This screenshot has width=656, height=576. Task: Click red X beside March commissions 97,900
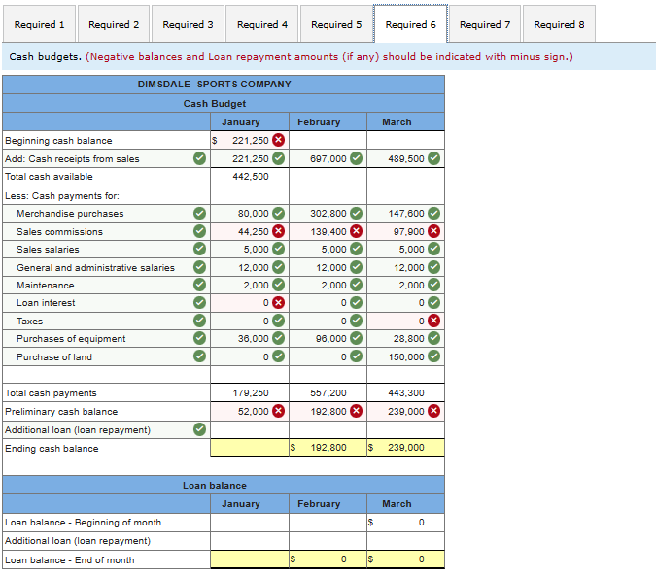(x=433, y=231)
